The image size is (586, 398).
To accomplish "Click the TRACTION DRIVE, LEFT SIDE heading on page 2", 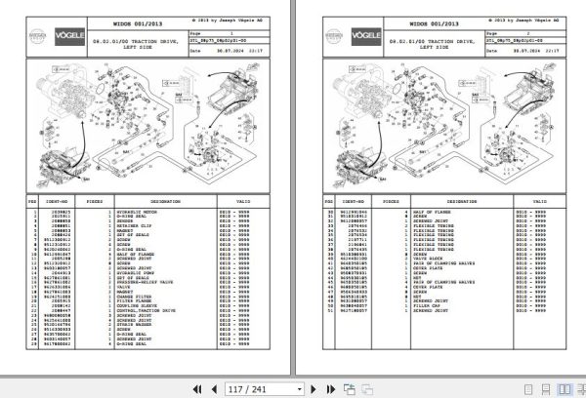I will 433,45.
